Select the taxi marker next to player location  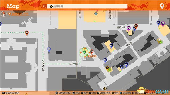[x=92, y=51]
